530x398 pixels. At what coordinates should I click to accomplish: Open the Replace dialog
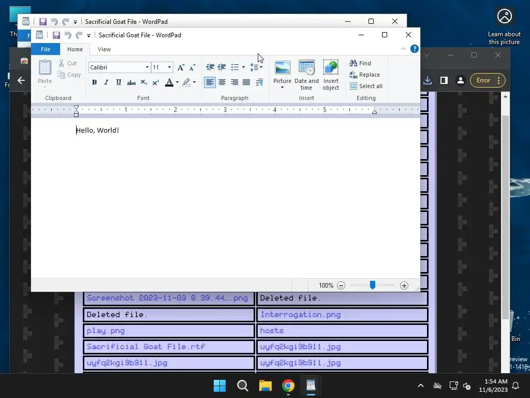(365, 75)
